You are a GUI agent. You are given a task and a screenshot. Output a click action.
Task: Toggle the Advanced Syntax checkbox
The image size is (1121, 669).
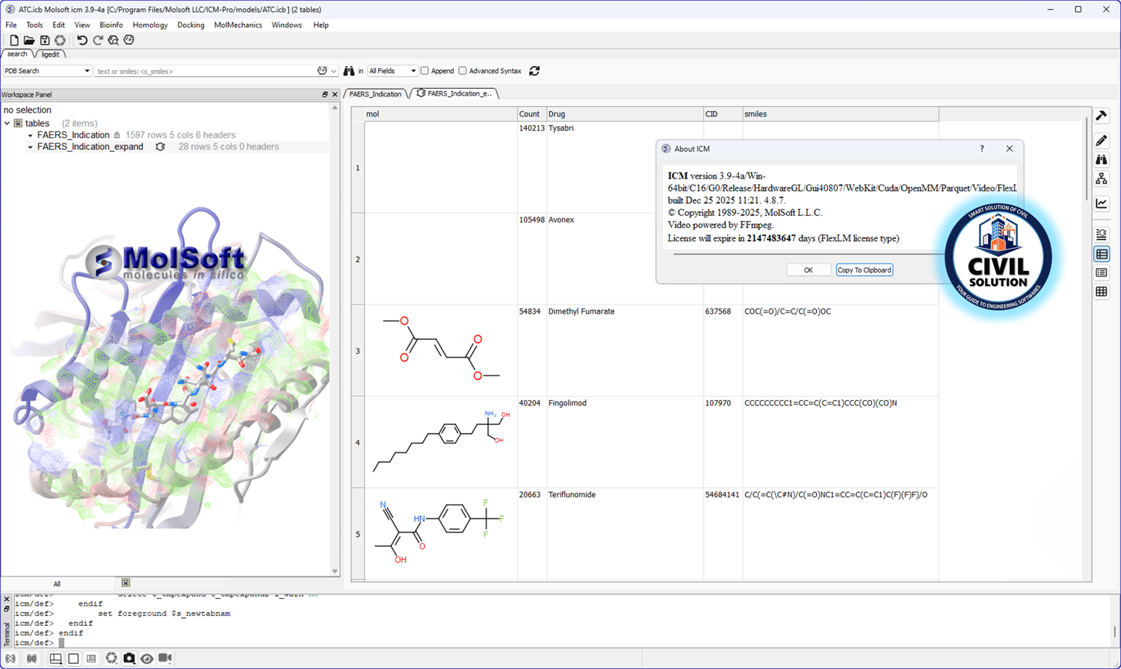463,71
